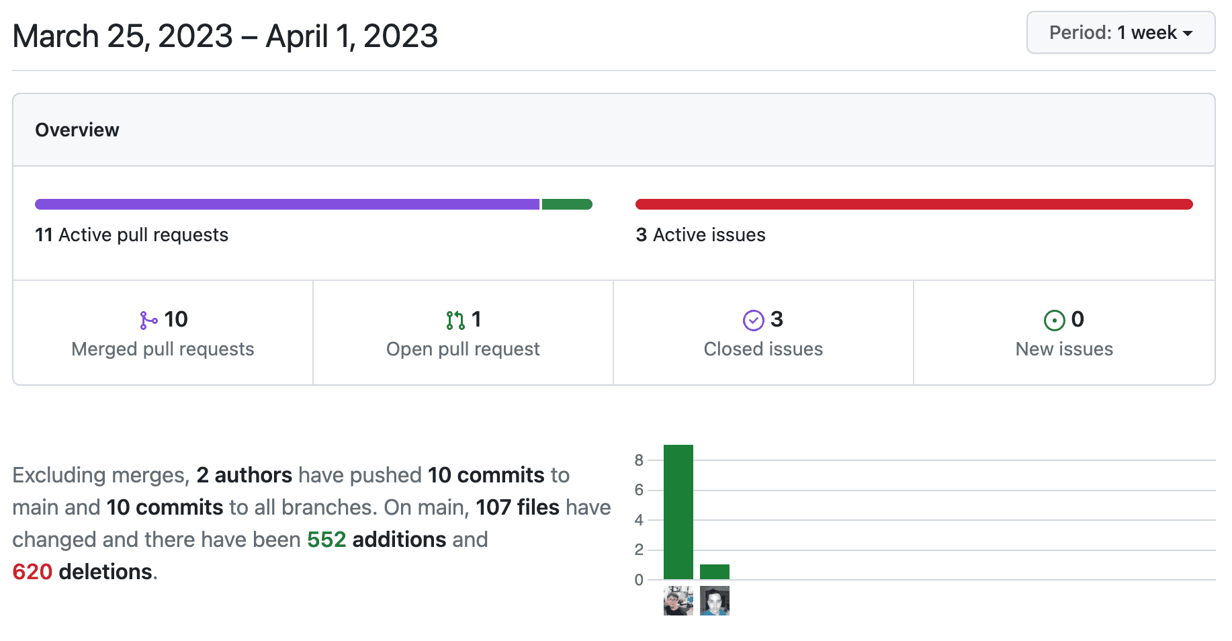This screenshot has height=641, width=1232.
Task: Click the purple segment of the pull request bar
Action: coord(287,204)
